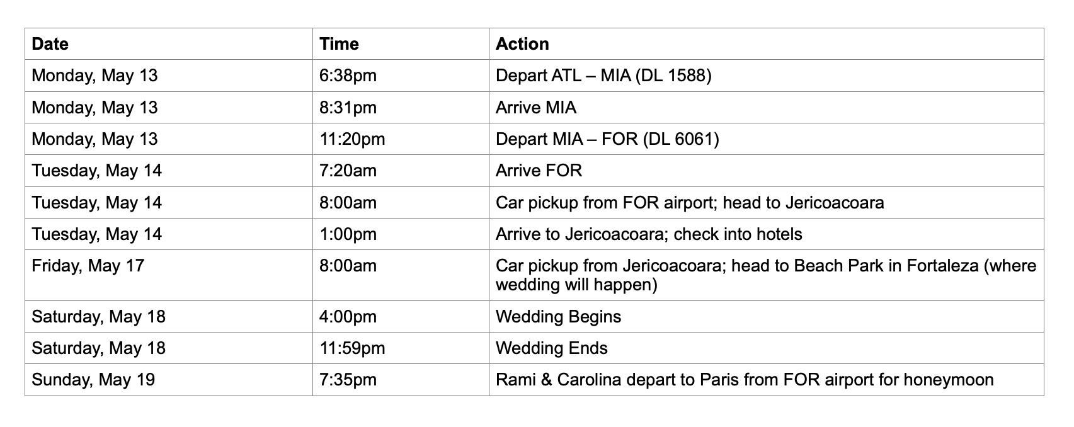Click the 11:20pm time cell

[401, 139]
